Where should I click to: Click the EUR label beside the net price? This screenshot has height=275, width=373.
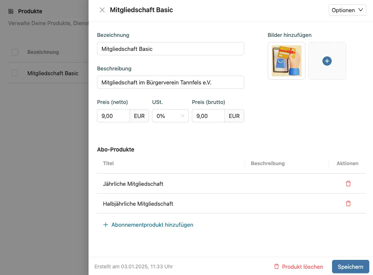(139, 115)
